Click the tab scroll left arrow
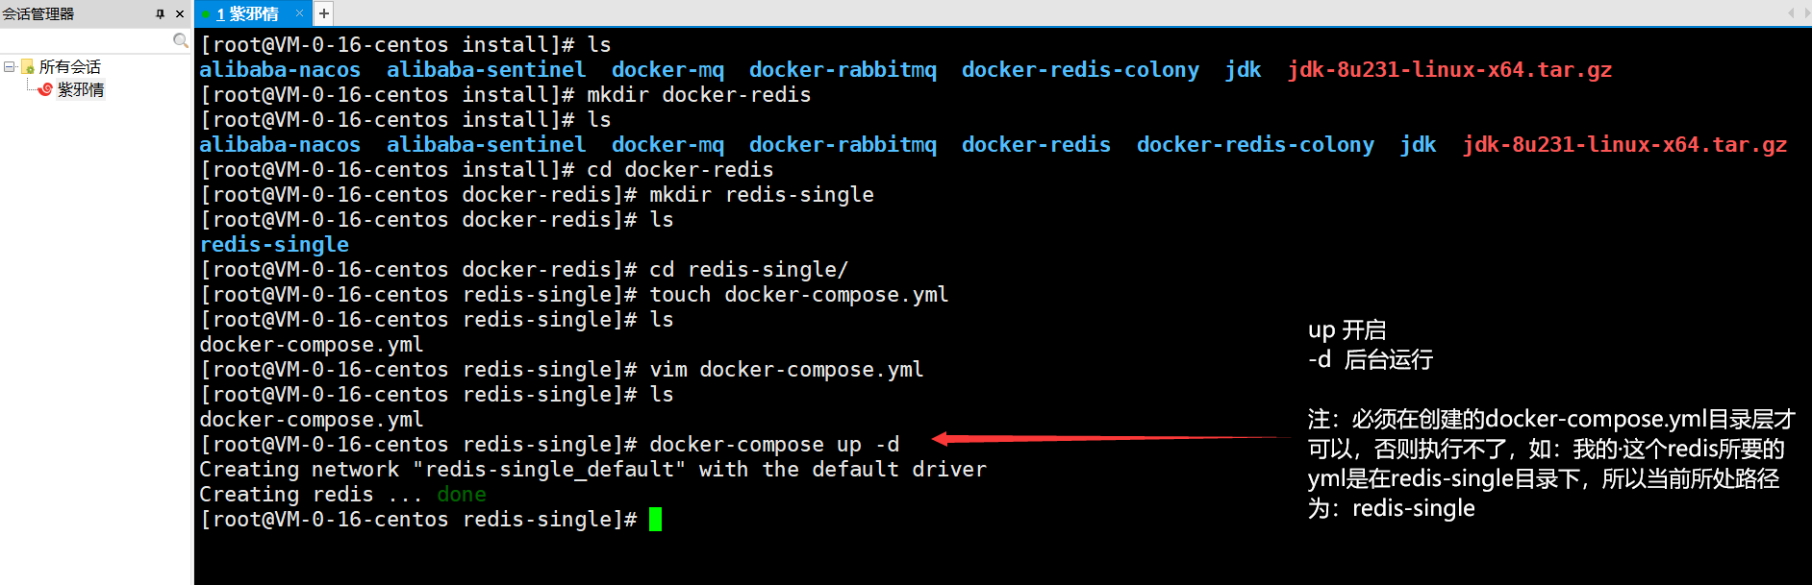Image resolution: width=1812 pixels, height=585 pixels. coord(1791,13)
